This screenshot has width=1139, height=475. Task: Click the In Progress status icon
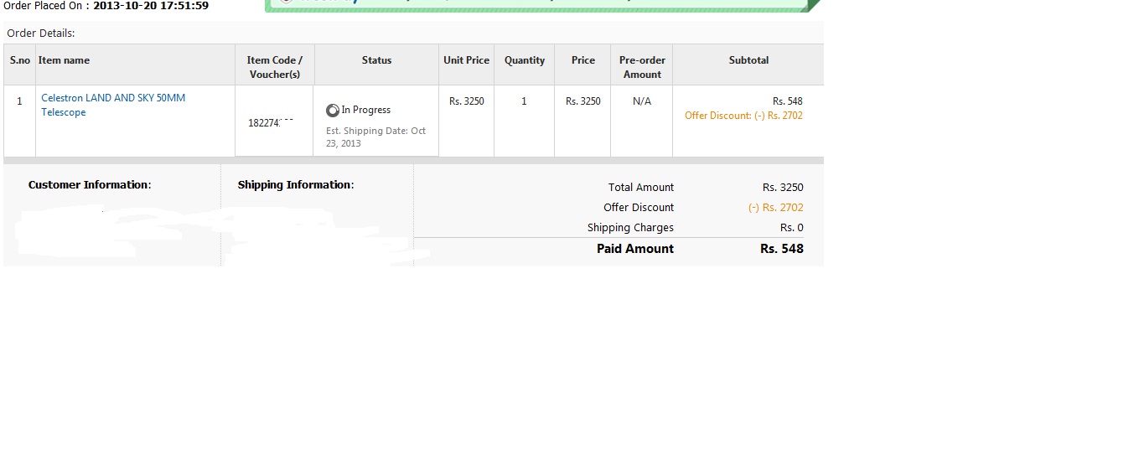click(x=333, y=110)
